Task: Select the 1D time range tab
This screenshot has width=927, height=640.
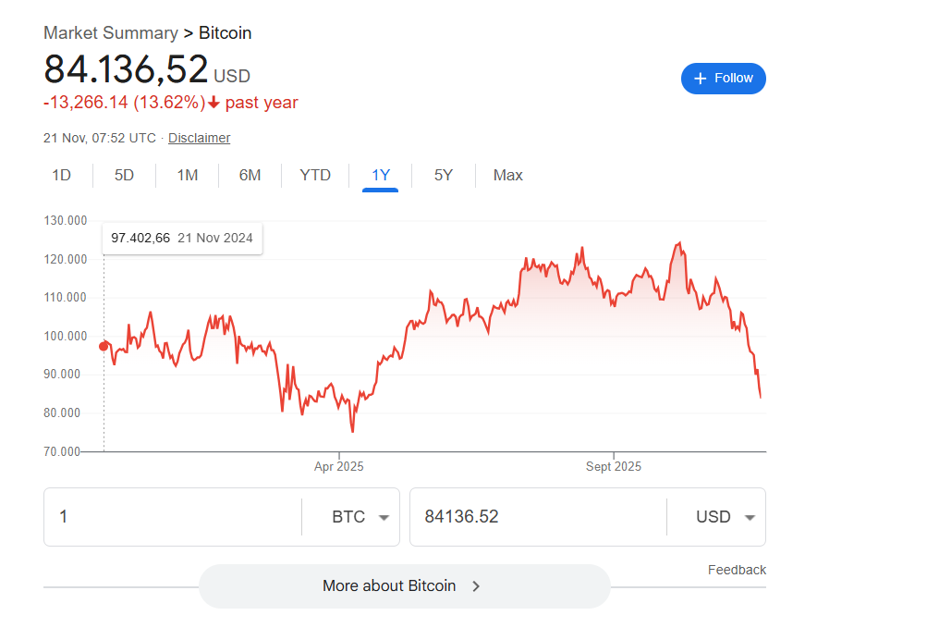Action: pyautogui.click(x=61, y=176)
